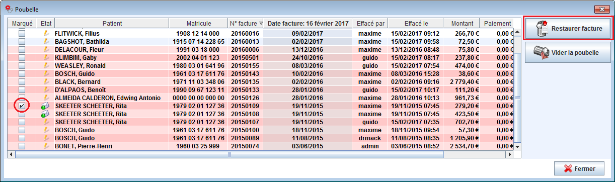The height and width of the screenshot is (182, 615).
Task: Click pencil state icon for invoice 20150107
Action: [x=46, y=122]
